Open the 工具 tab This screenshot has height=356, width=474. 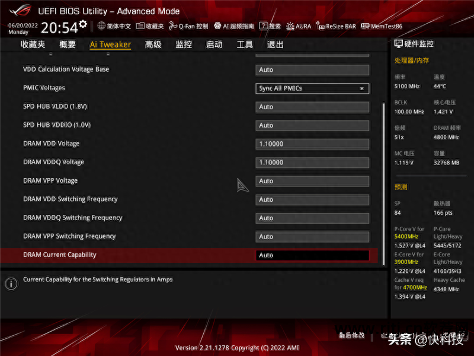(x=245, y=44)
